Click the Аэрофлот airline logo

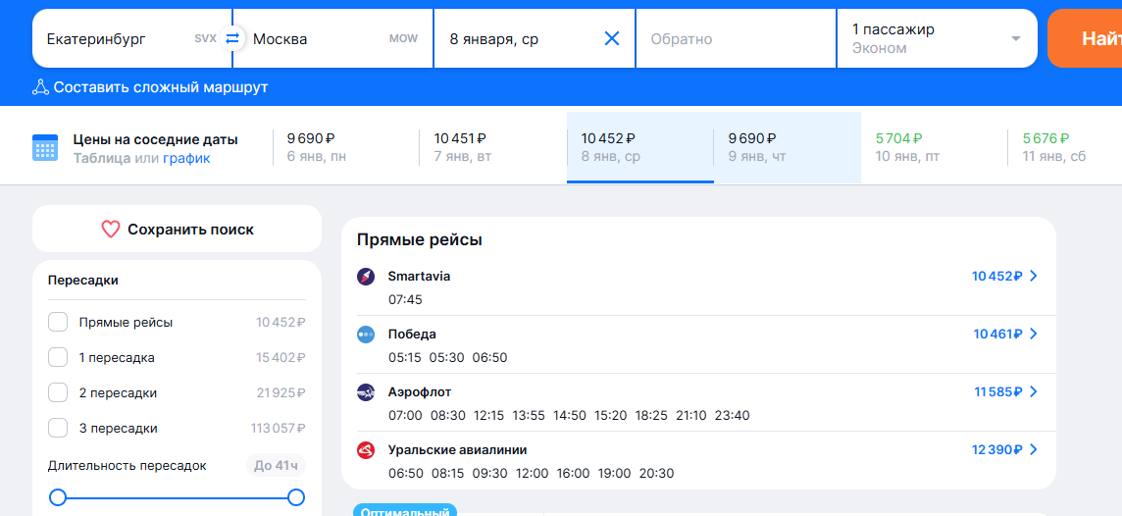(x=366, y=392)
